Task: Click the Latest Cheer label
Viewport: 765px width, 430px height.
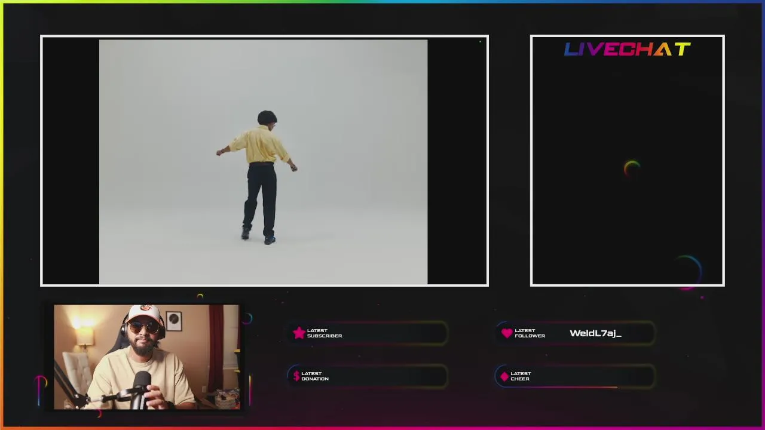Action: 521,376
